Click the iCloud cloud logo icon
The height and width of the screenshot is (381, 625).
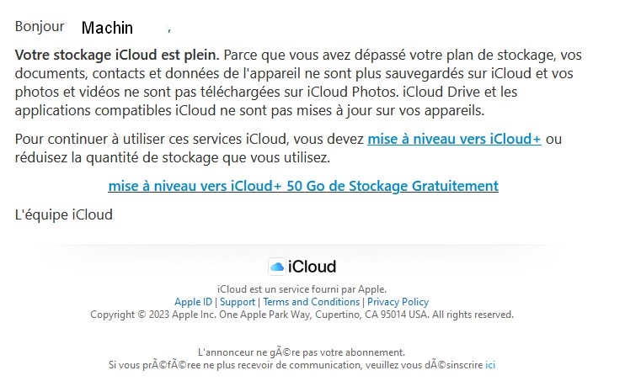277,267
